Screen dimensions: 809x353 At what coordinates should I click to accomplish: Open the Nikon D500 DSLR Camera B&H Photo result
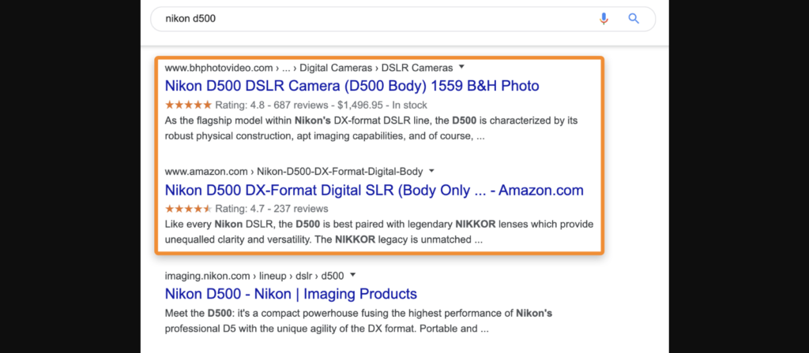click(x=352, y=86)
